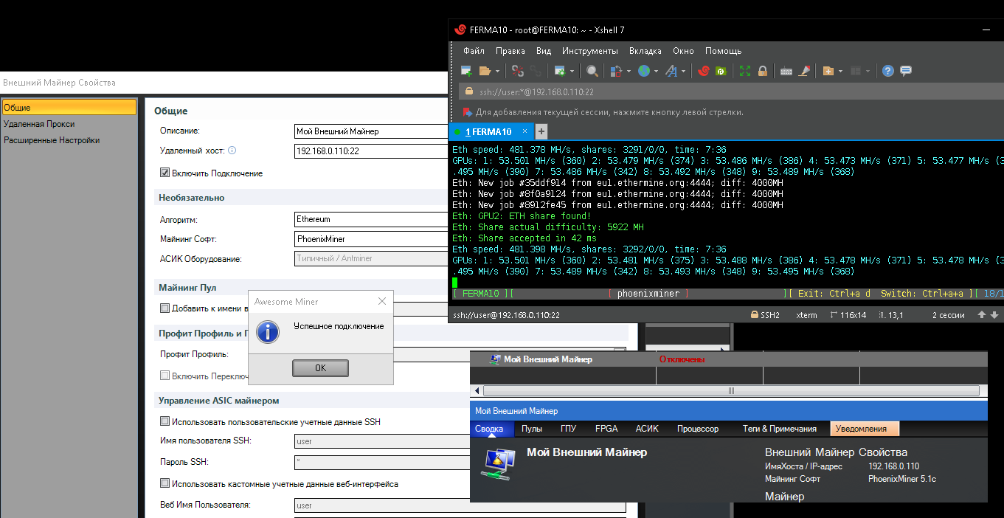
Task: Close the Awesome Miner message dialog
Action: click(x=382, y=301)
